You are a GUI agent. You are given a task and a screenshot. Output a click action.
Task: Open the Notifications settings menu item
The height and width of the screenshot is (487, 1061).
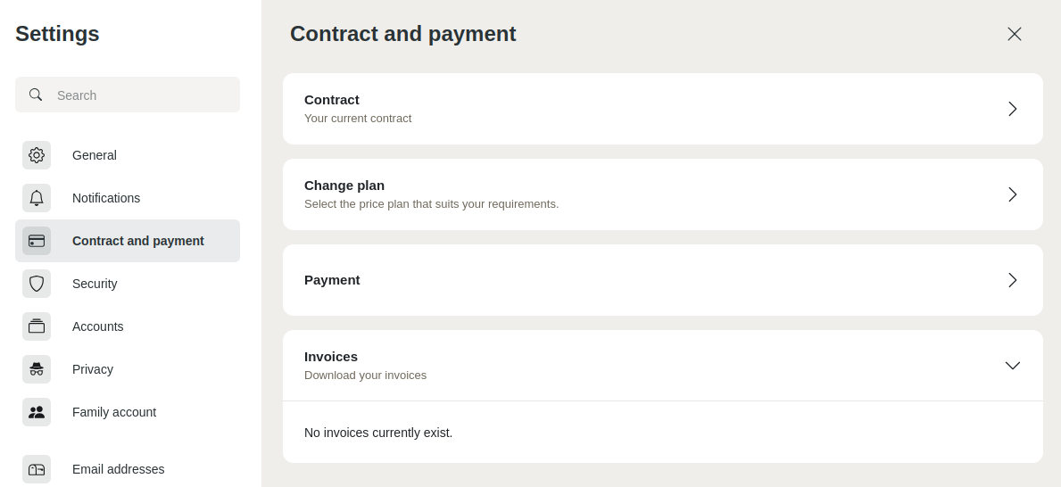(106, 198)
